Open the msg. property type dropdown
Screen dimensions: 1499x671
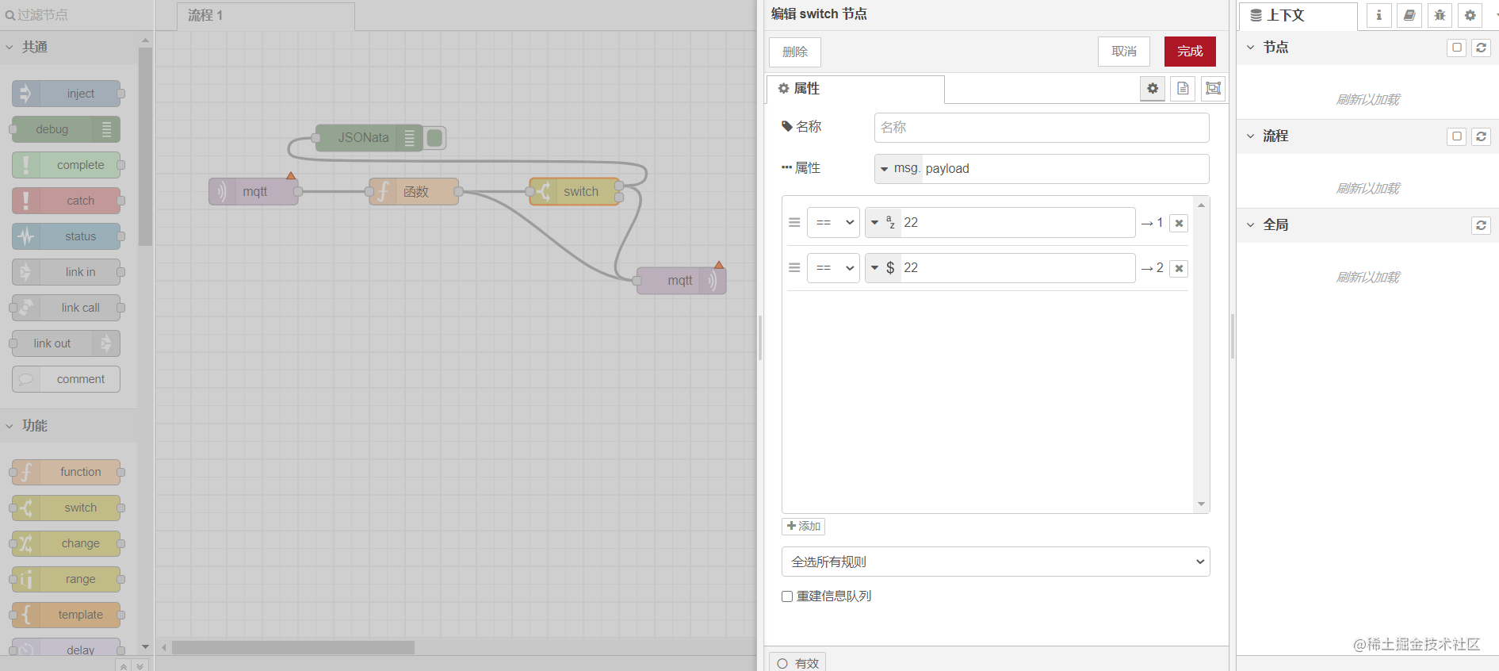[x=899, y=169]
